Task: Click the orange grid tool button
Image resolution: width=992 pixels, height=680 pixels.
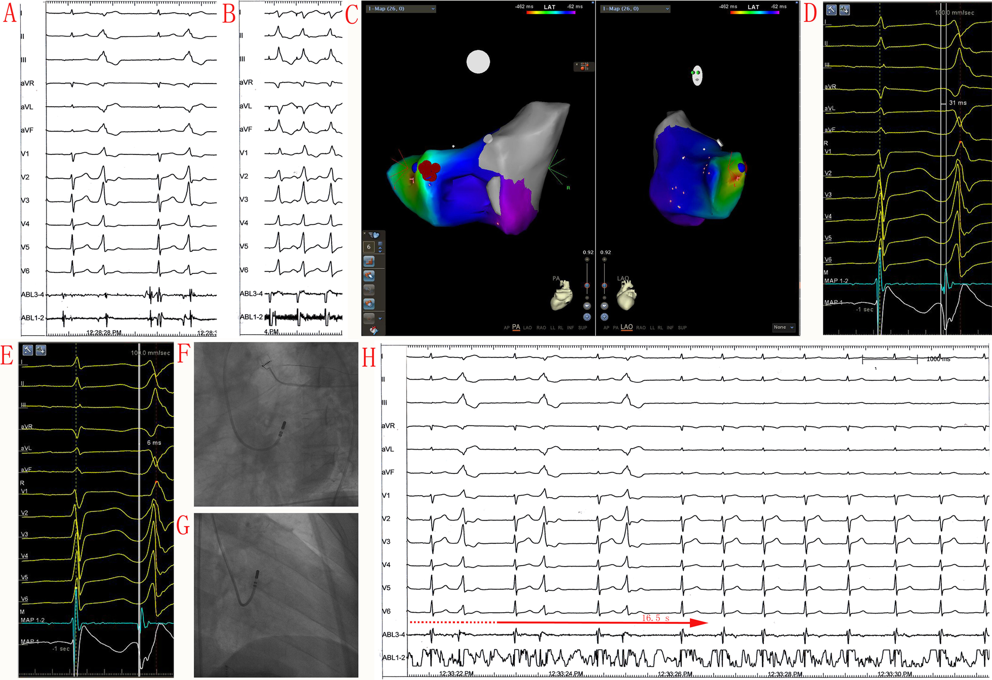Action: tap(369, 261)
